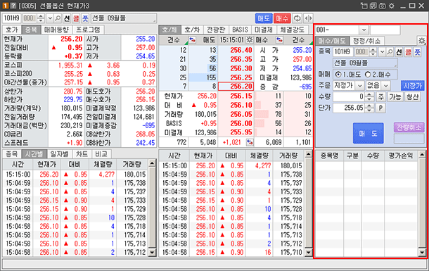Click the 주 button next to 수량 field
This screenshot has width=429, height=271.
click(380, 96)
